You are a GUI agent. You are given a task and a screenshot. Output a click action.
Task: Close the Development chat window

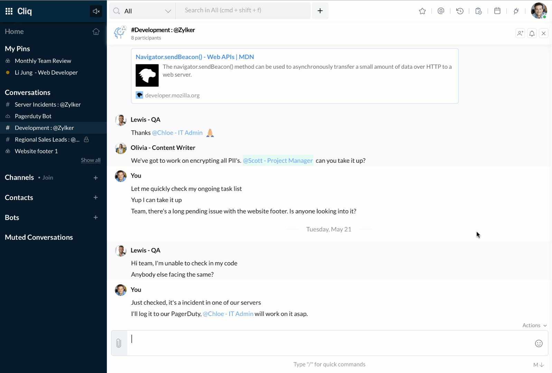coord(544,33)
